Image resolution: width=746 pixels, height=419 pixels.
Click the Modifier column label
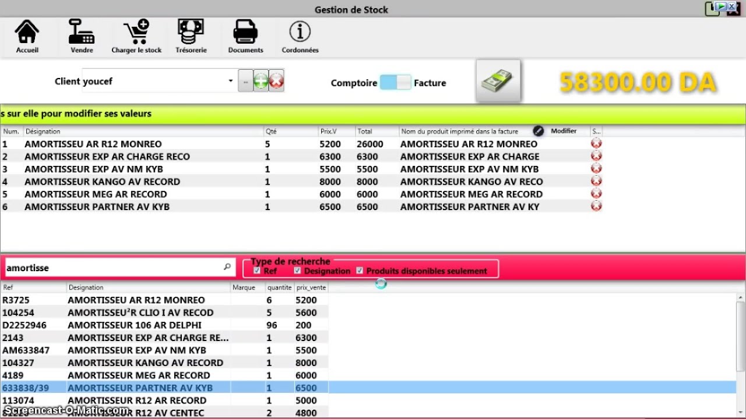coord(564,131)
